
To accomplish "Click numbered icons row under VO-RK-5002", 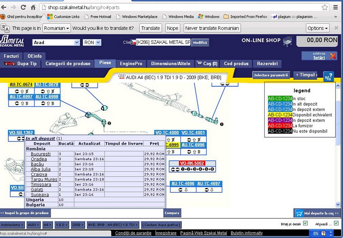I will 192,169.
